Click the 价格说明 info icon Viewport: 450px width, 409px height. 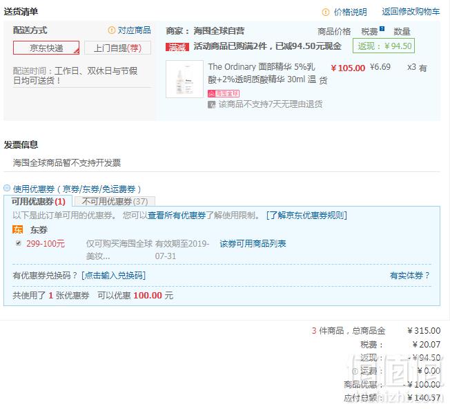tap(326, 12)
